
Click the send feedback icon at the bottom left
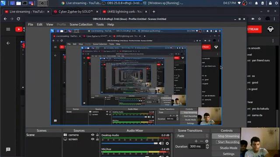click(x=8, y=149)
